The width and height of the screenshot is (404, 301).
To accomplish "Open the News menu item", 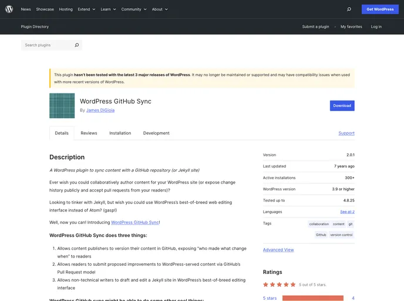I will pyautogui.click(x=26, y=9).
